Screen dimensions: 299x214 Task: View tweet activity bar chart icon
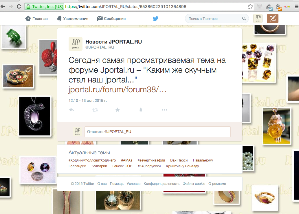[140, 110]
